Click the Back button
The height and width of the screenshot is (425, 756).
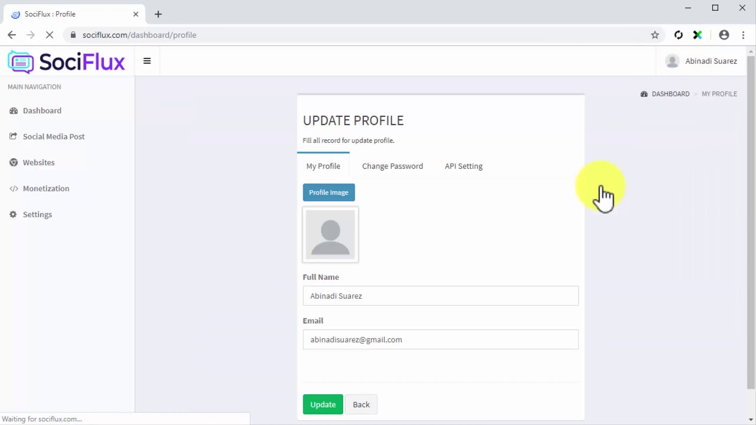[361, 404]
